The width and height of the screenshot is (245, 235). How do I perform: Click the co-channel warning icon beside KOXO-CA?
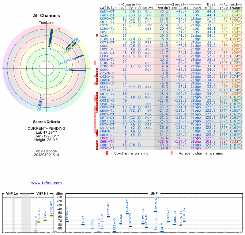97,148
